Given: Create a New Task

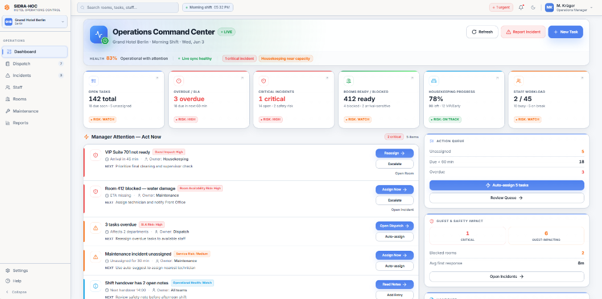Looking at the screenshot, I should click(566, 32).
